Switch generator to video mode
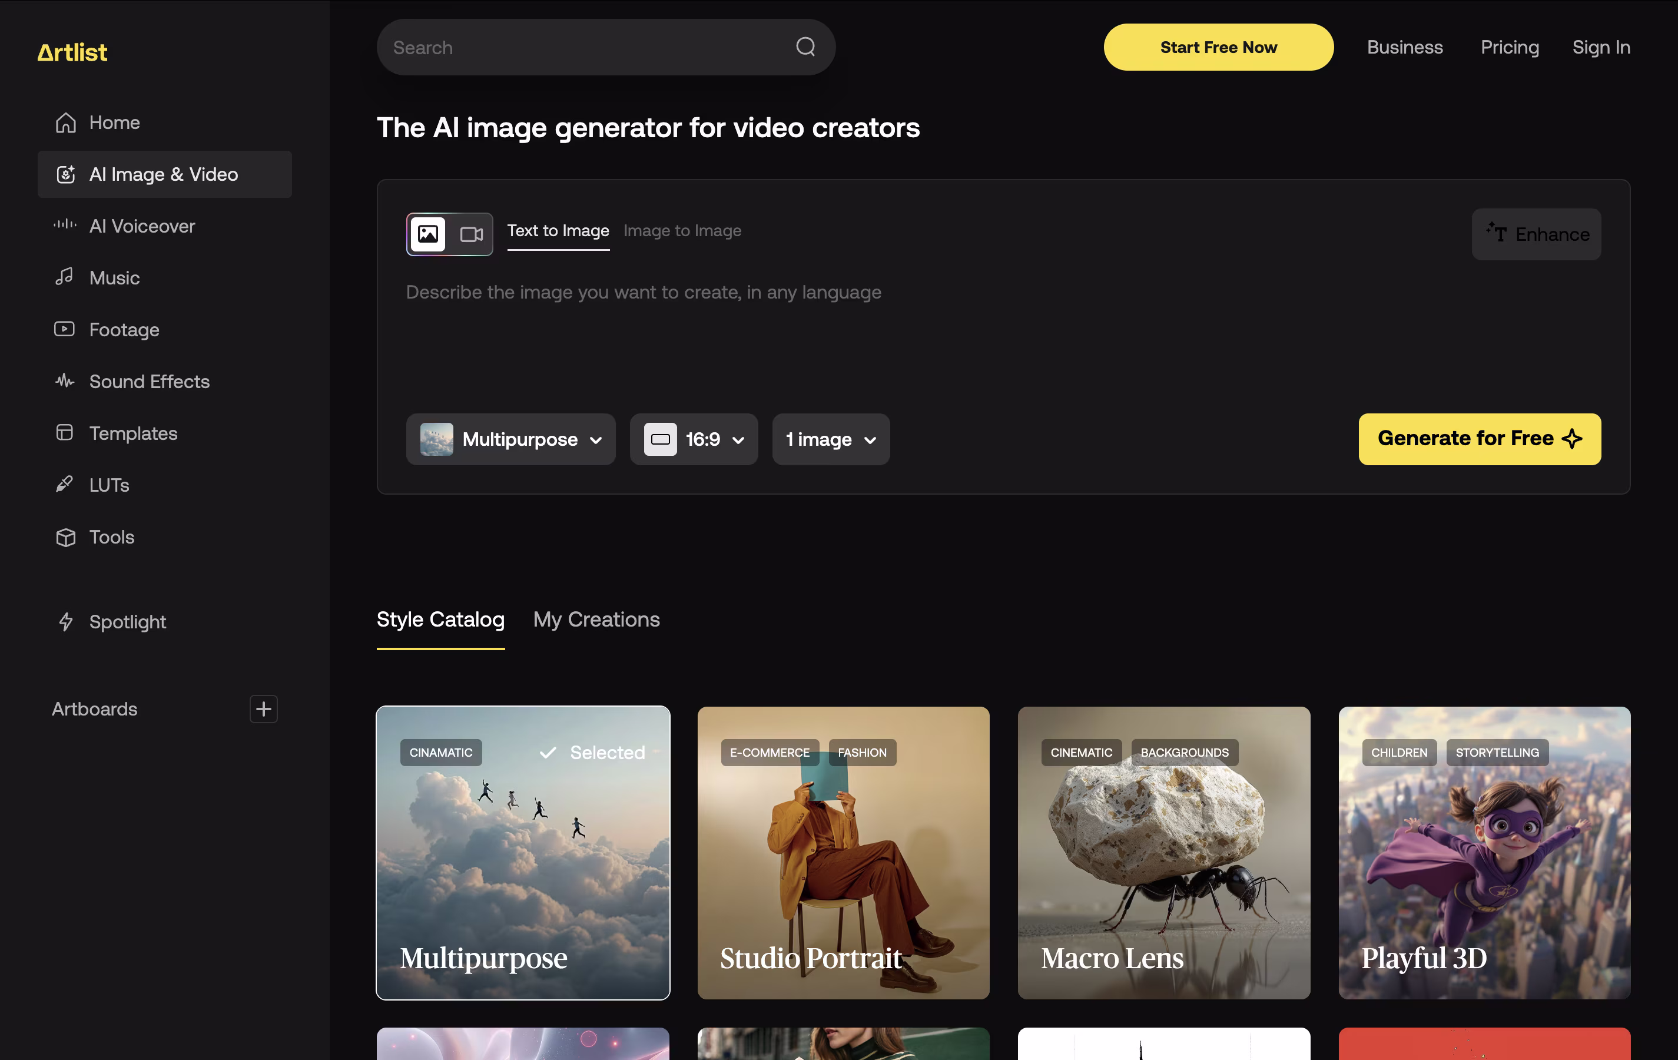Image resolution: width=1678 pixels, height=1060 pixels. [472, 234]
